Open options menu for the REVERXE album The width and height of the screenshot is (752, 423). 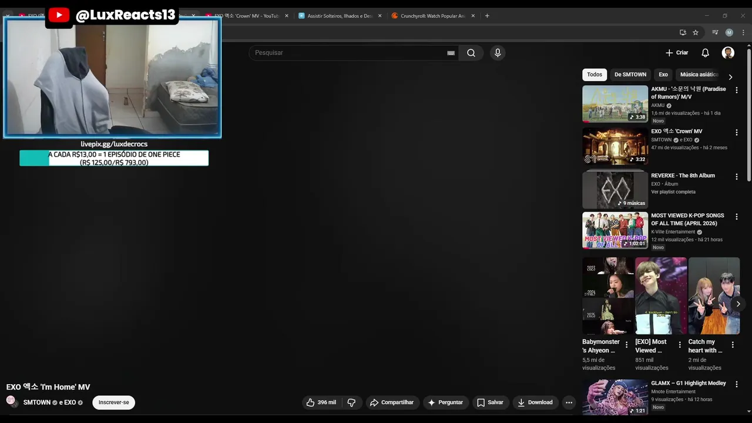(736, 177)
